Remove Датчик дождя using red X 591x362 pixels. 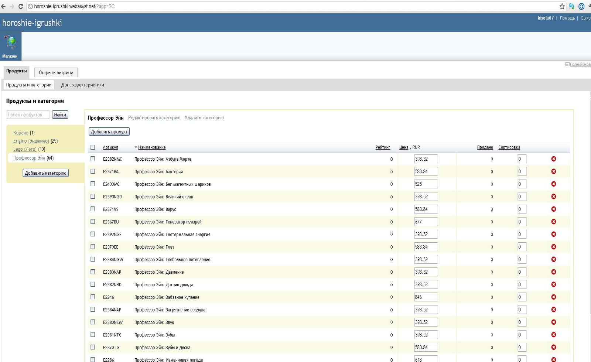[553, 284]
